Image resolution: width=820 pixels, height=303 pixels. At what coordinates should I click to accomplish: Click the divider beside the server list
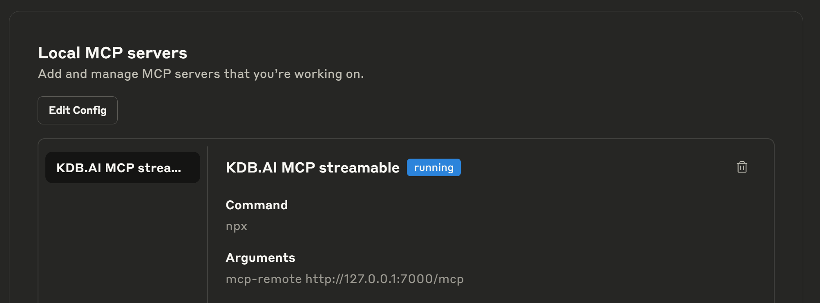pos(208,224)
